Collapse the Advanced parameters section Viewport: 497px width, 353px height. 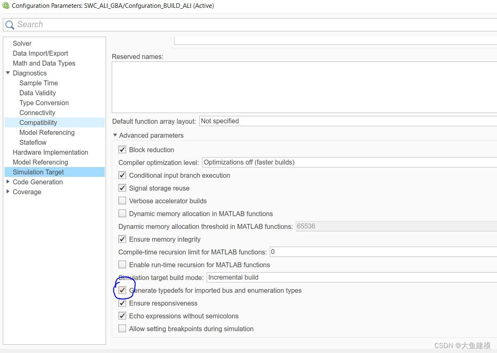pyautogui.click(x=115, y=135)
